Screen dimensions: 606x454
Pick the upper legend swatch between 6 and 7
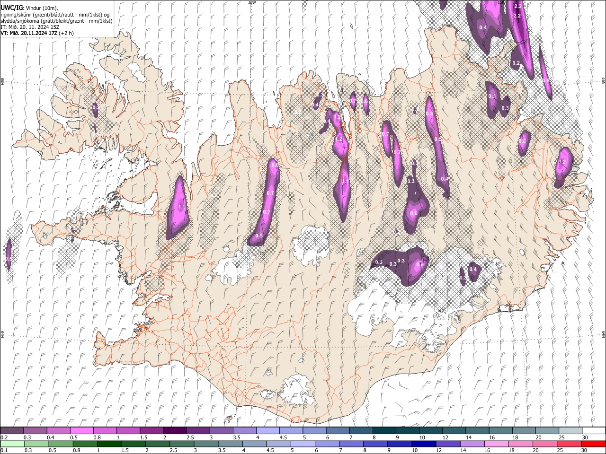(x=338, y=431)
